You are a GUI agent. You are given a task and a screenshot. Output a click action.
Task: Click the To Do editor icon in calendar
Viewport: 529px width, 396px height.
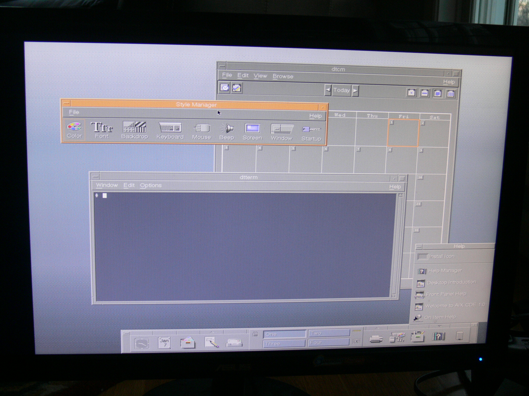point(237,88)
